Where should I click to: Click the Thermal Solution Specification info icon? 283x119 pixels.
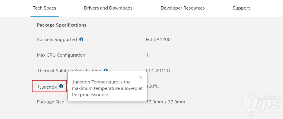106,70
